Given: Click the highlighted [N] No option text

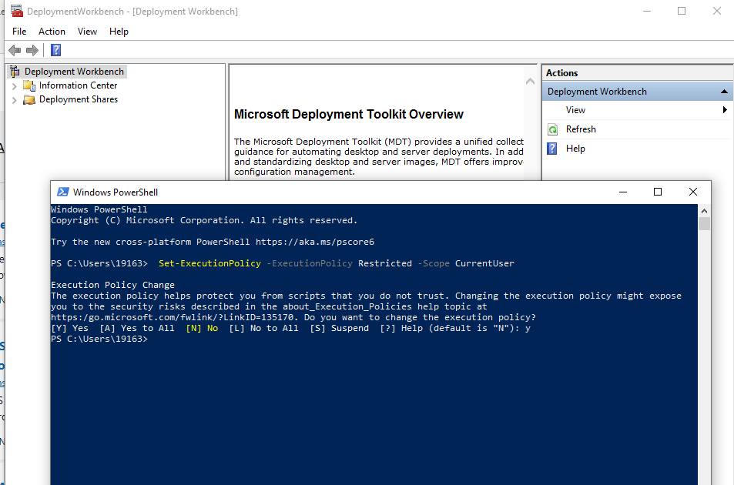Looking at the screenshot, I should pyautogui.click(x=202, y=328).
